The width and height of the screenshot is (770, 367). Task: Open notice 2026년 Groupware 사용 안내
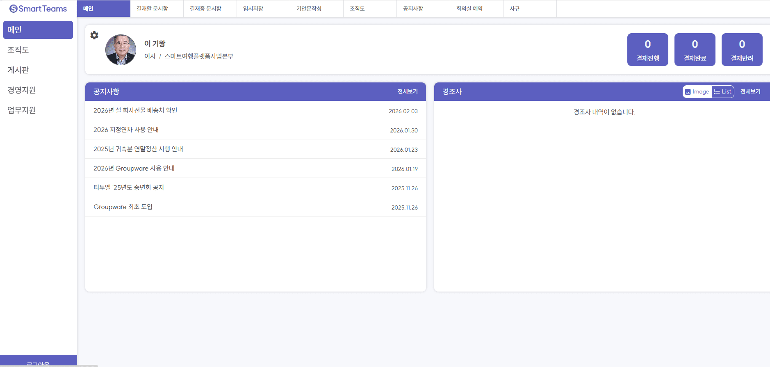(134, 168)
